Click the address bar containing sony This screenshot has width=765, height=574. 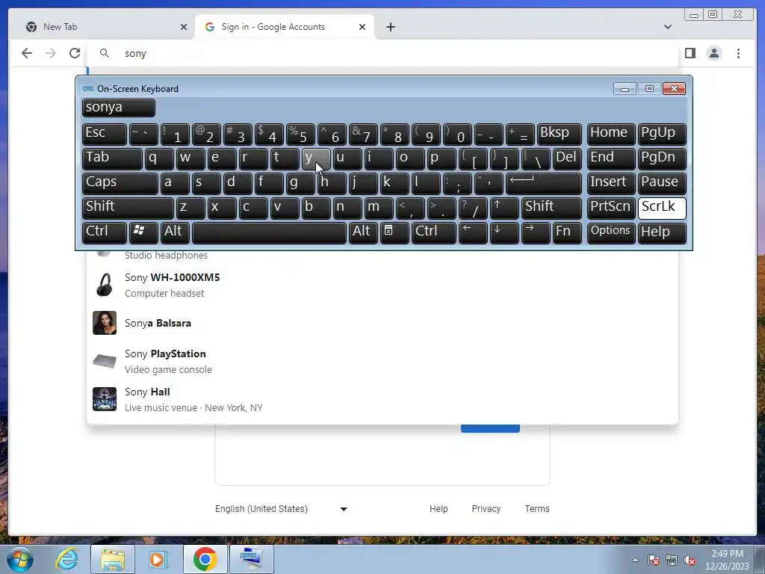(x=383, y=53)
